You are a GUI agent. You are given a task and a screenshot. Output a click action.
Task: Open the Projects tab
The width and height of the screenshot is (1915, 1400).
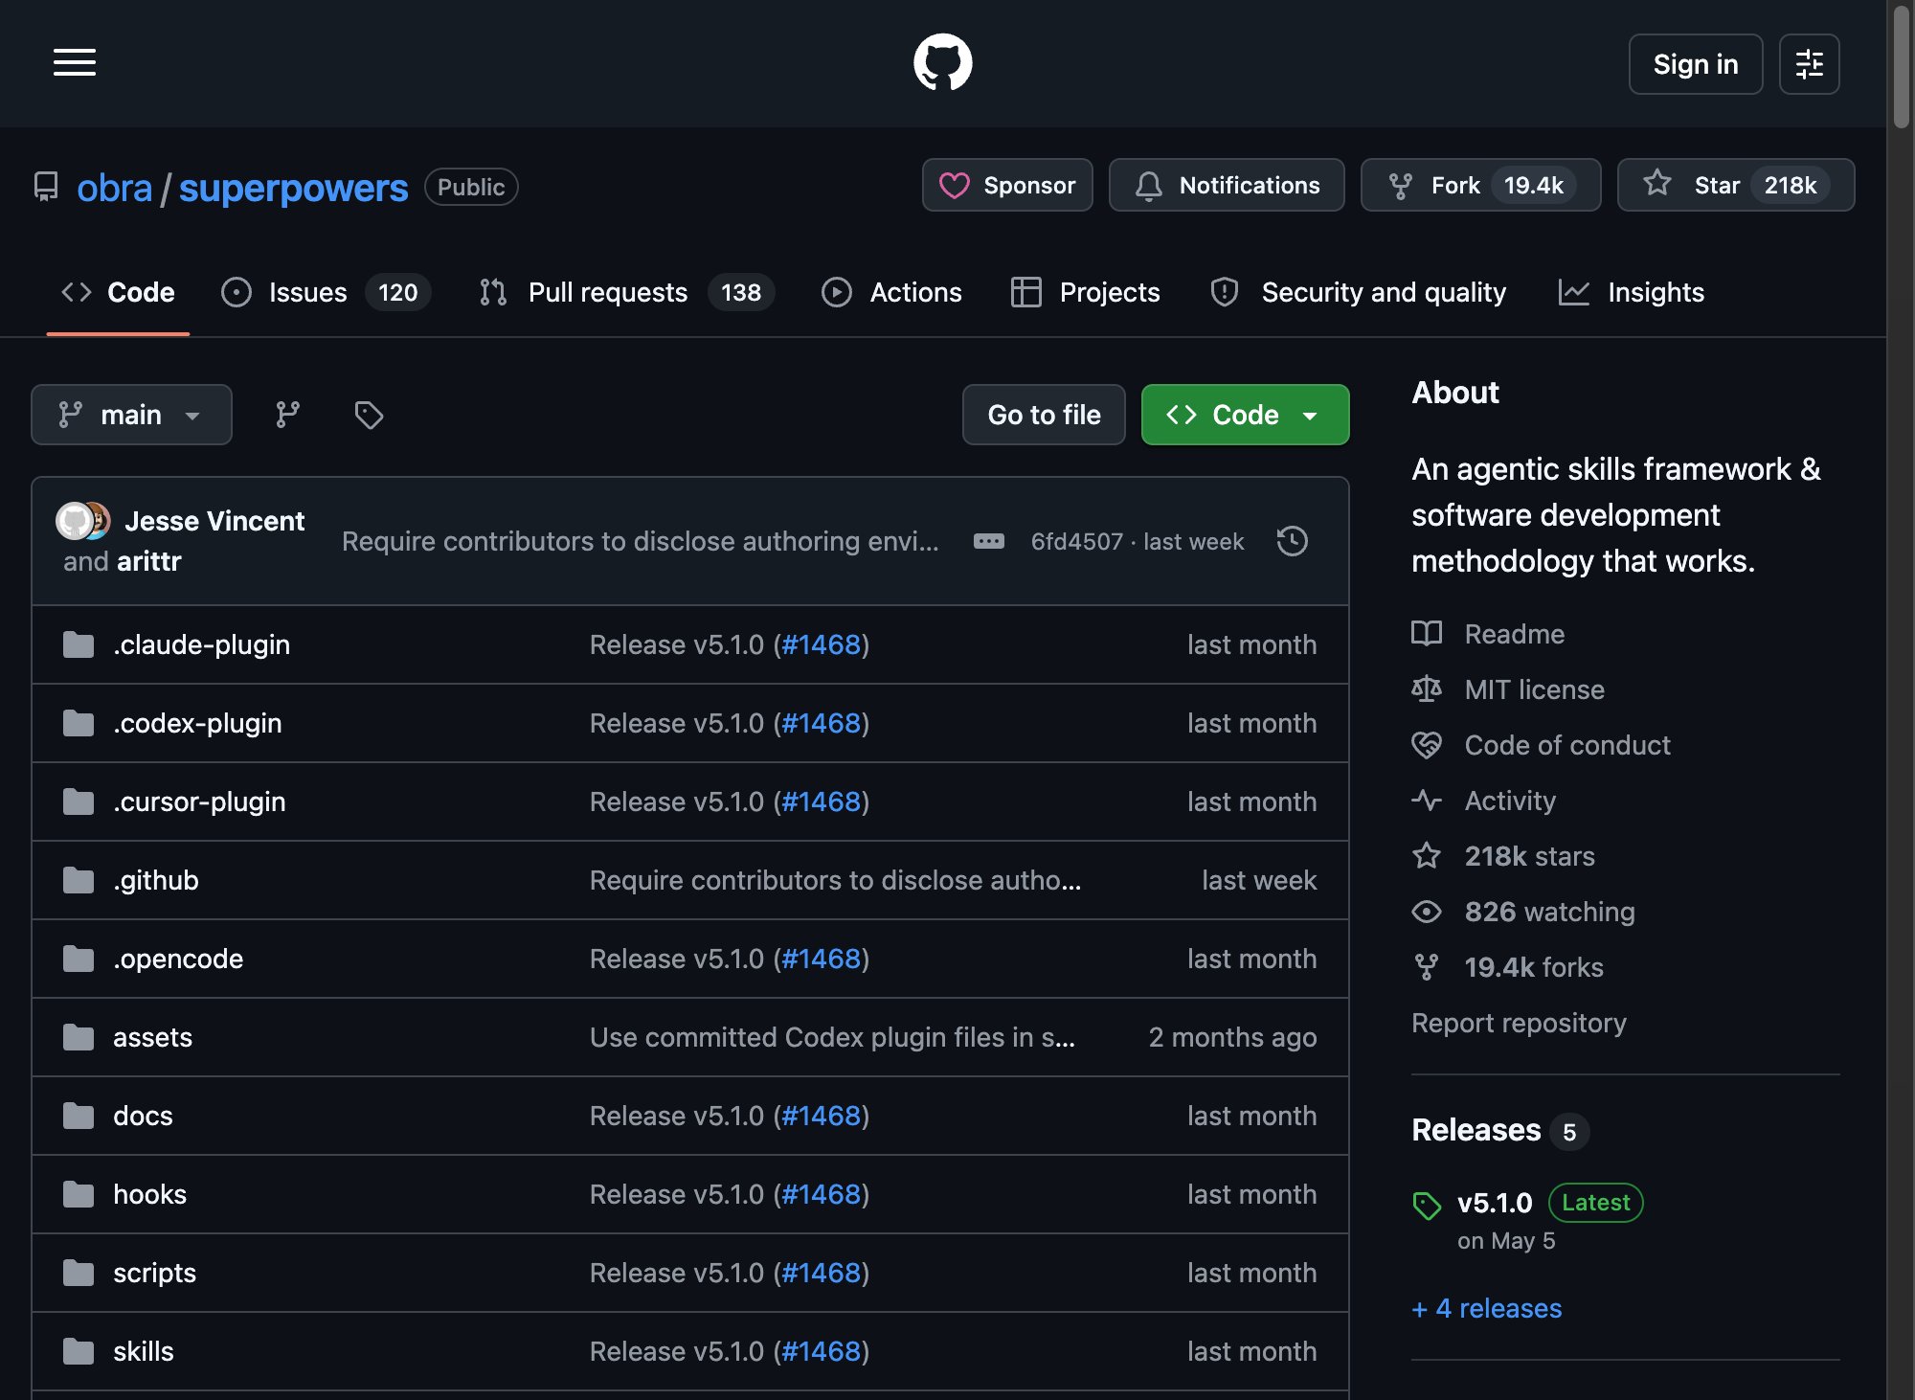click(1086, 292)
